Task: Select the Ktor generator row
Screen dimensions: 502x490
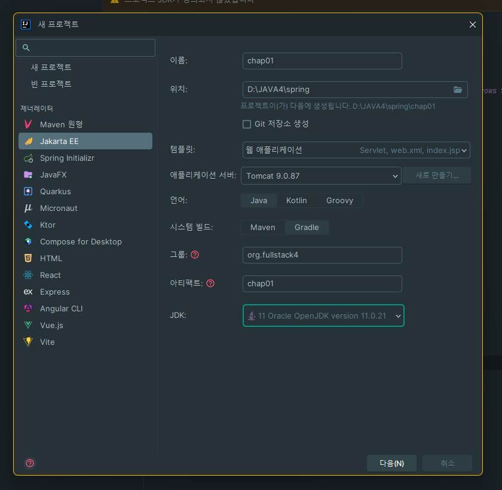Action: click(85, 225)
